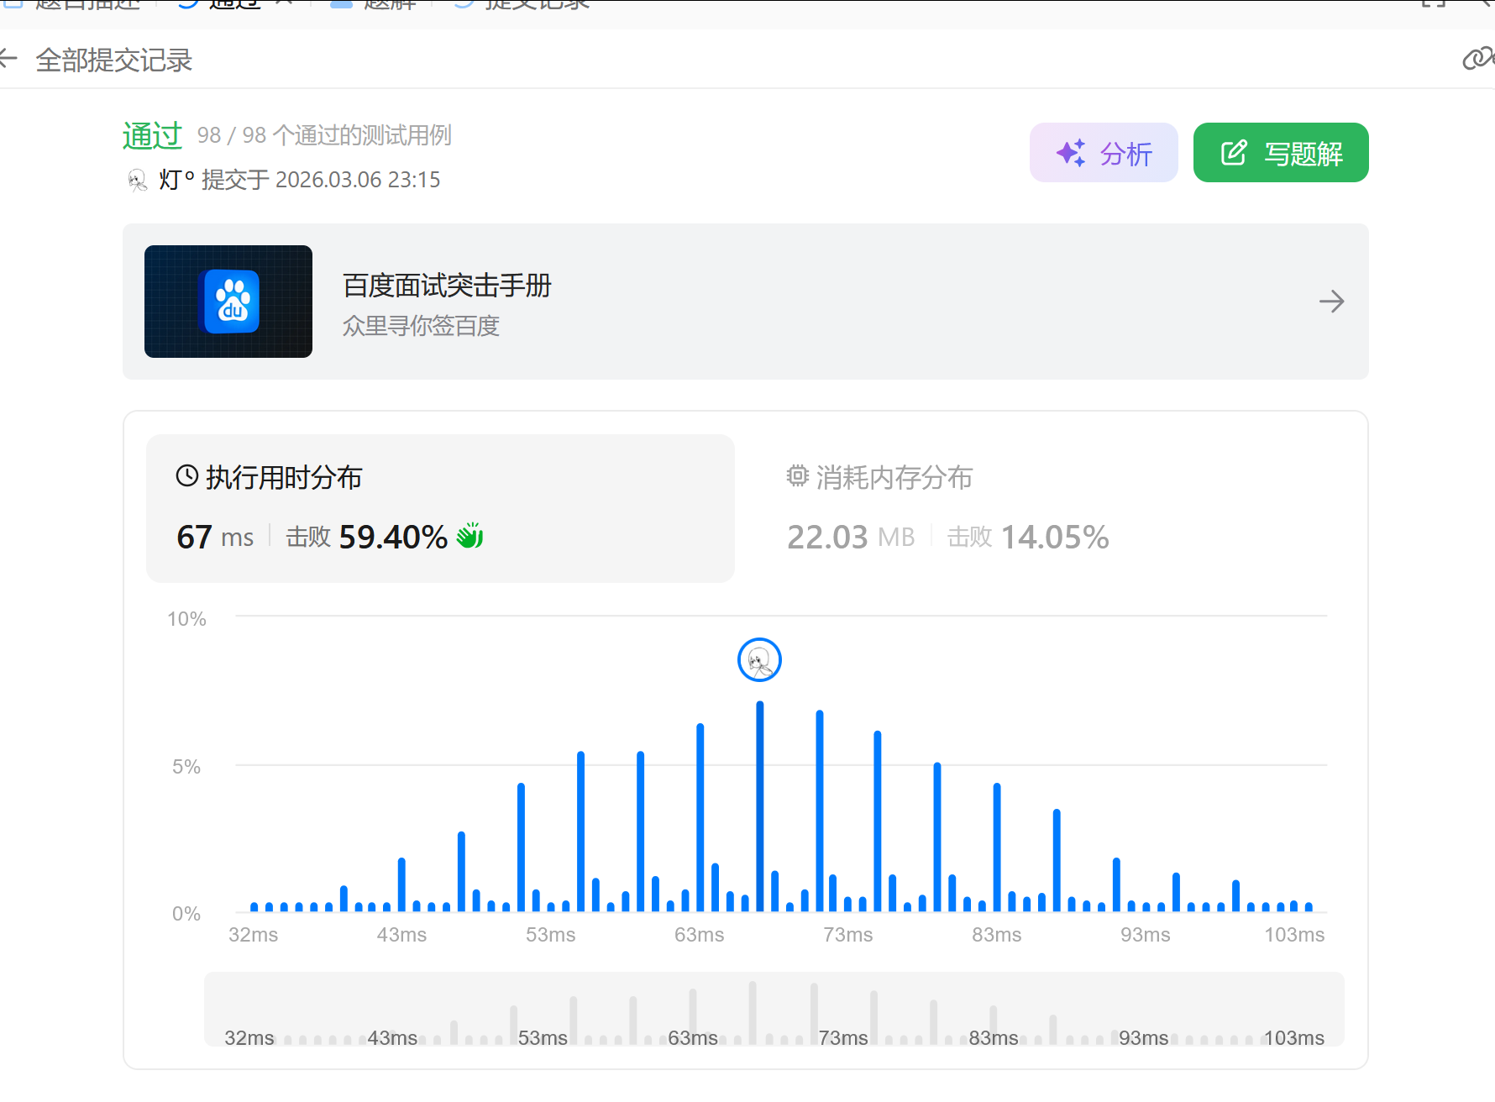Open the right arrow on the Baidu card
Image resolution: width=1495 pixels, height=1102 pixels.
pos(1331,302)
